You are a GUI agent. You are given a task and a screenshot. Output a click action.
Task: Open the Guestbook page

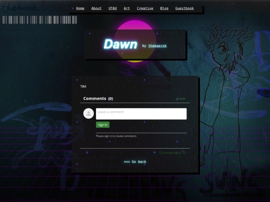[x=184, y=8]
